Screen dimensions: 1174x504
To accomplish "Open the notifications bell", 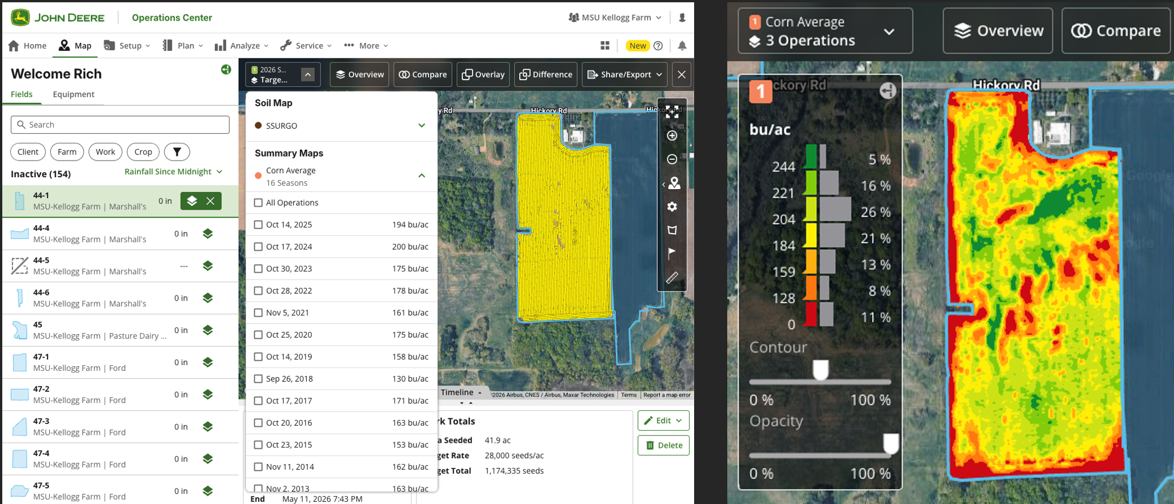I will point(682,46).
